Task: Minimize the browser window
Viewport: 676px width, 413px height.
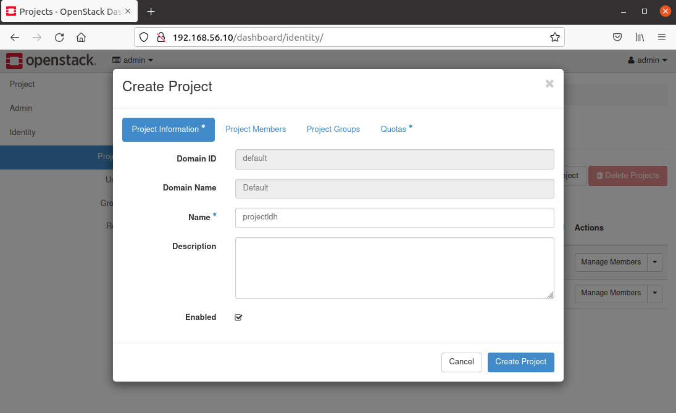Action: tap(624, 12)
